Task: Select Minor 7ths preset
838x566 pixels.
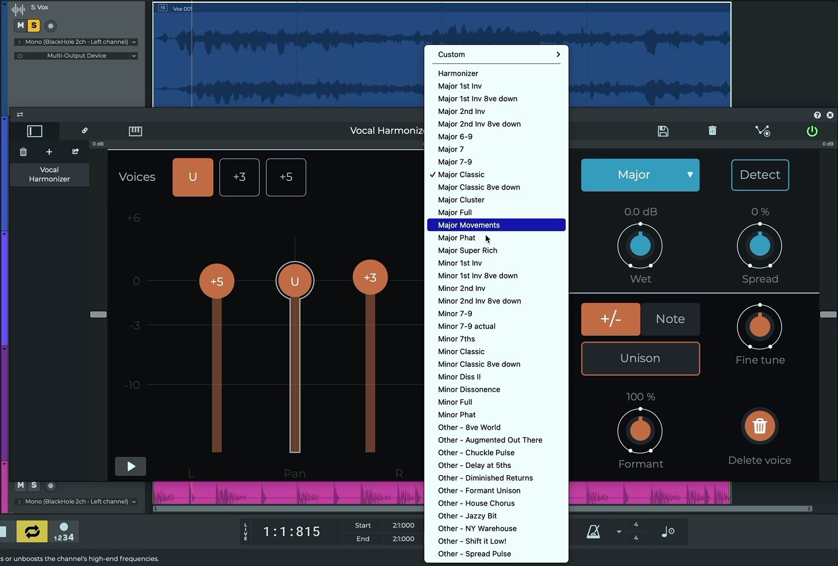Action: click(497, 339)
